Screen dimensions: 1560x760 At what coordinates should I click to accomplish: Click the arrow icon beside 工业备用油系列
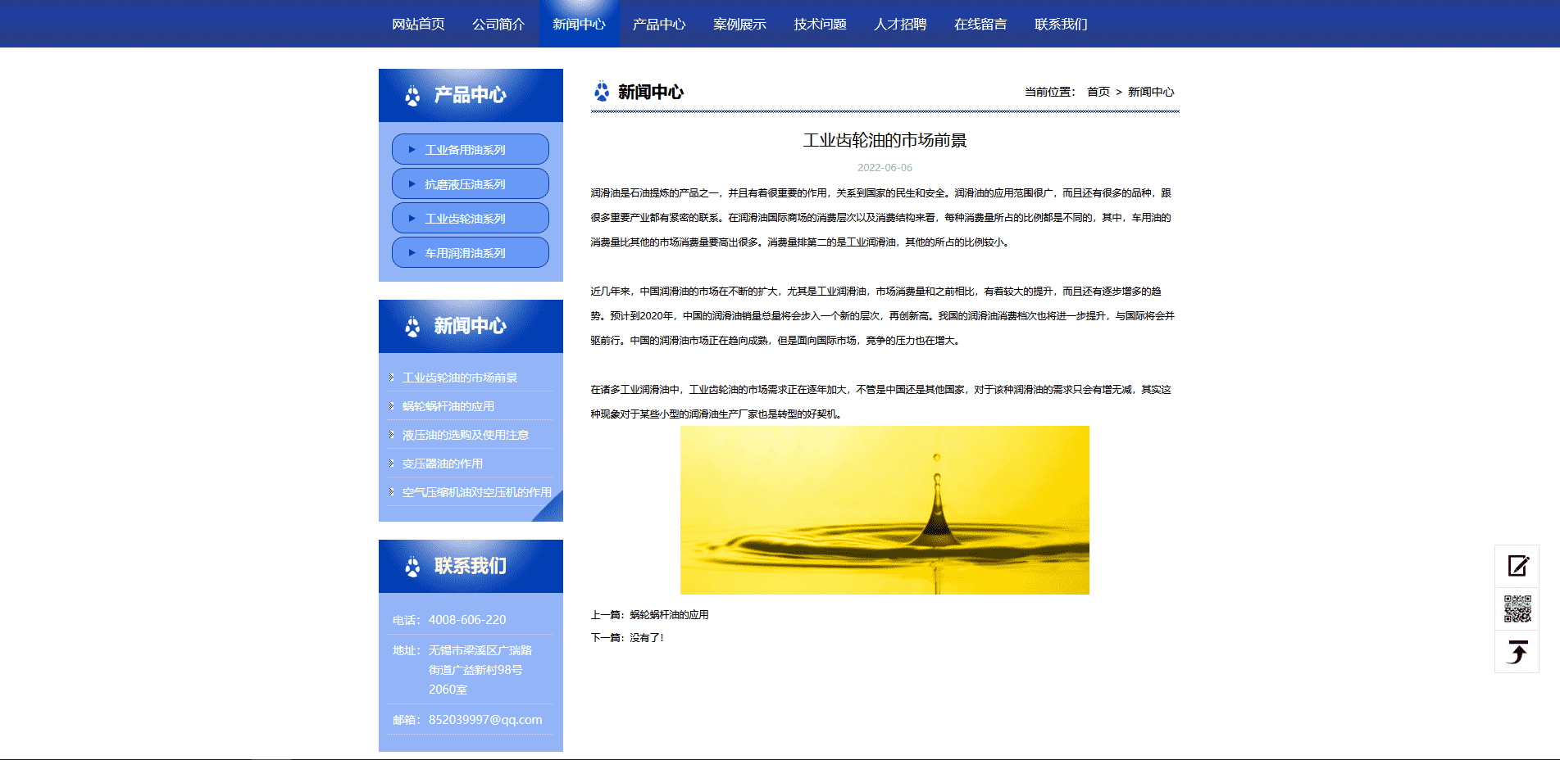(412, 150)
